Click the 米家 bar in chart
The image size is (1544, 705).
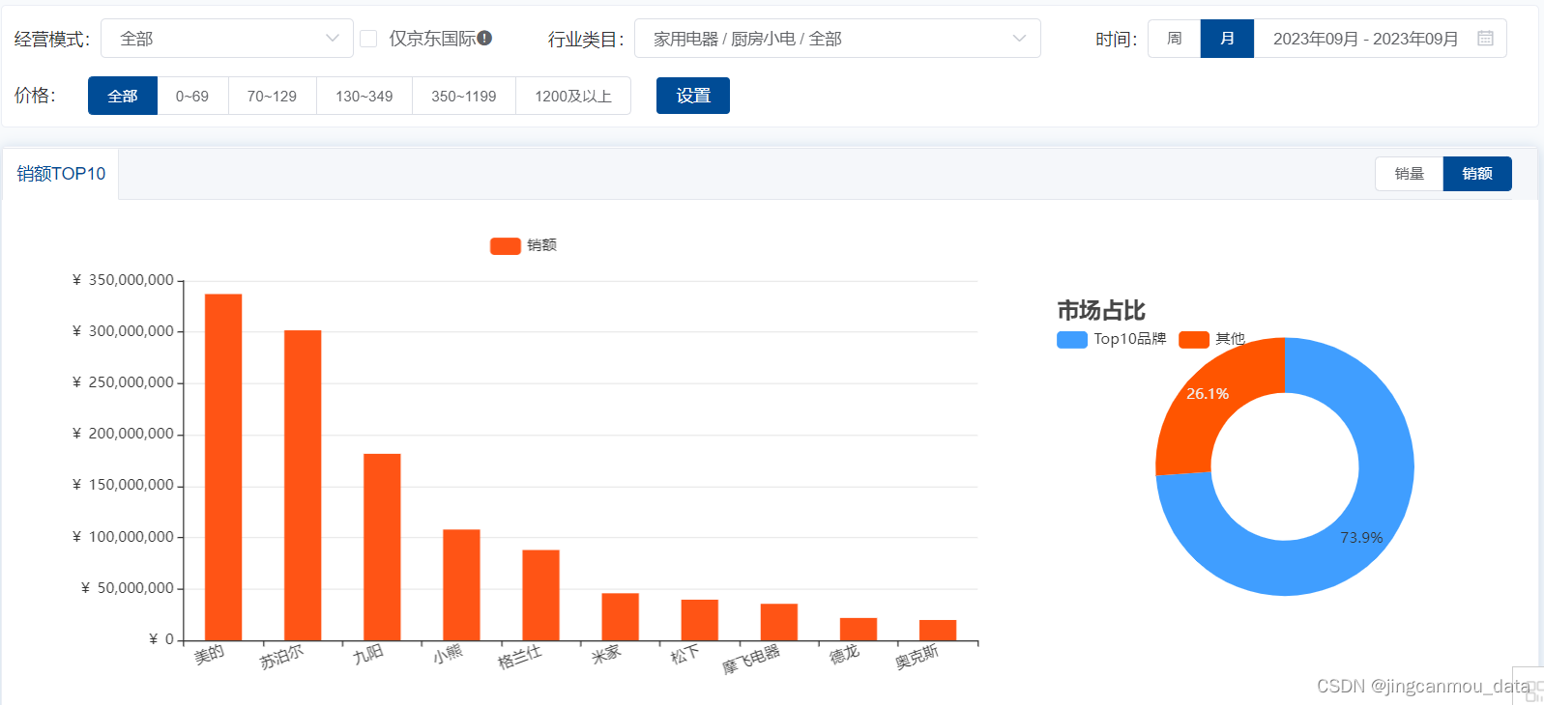click(620, 617)
